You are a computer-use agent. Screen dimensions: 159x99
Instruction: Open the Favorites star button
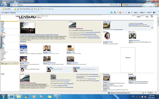[x=6, y=9]
